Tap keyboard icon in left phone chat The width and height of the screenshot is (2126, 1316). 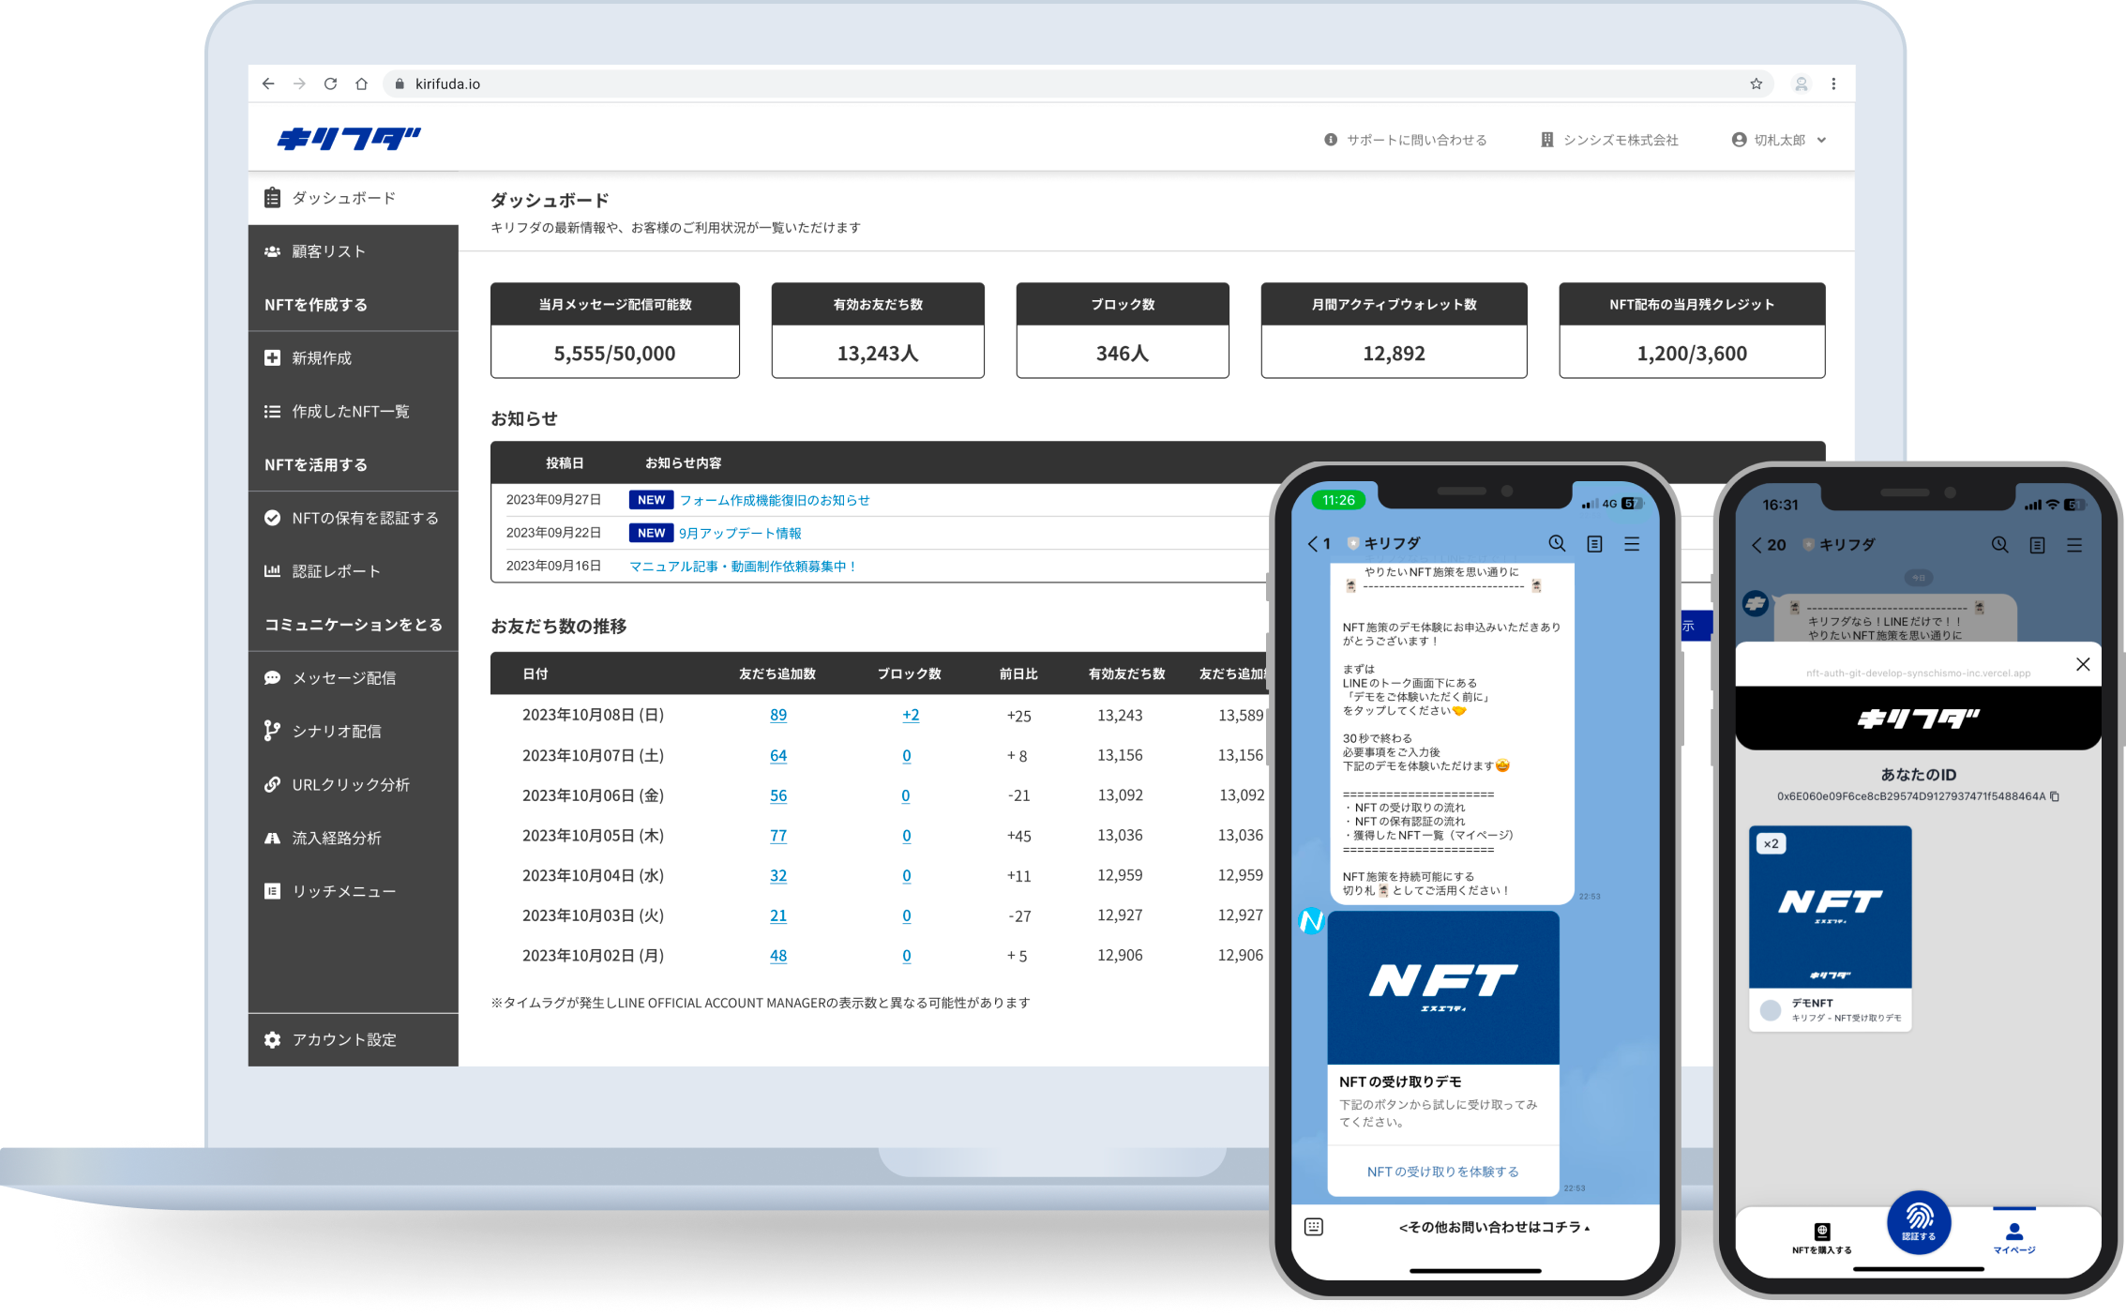coord(1314,1227)
